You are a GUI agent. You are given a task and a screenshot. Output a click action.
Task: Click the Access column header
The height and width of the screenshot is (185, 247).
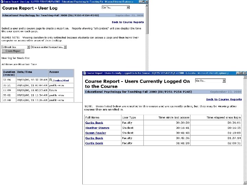point(61,73)
